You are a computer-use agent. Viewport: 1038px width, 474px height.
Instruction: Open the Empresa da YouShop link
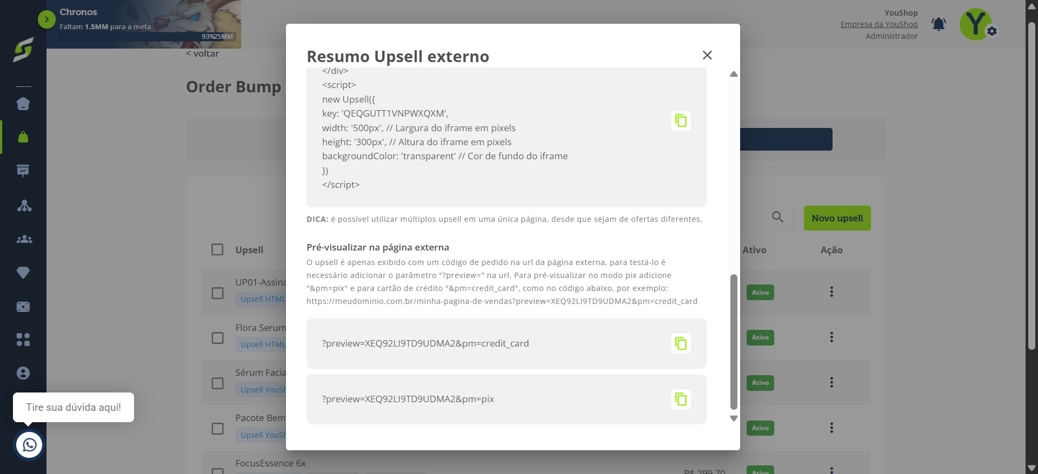point(879,24)
